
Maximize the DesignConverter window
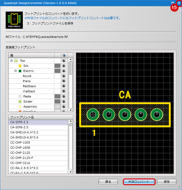coord(173,3)
